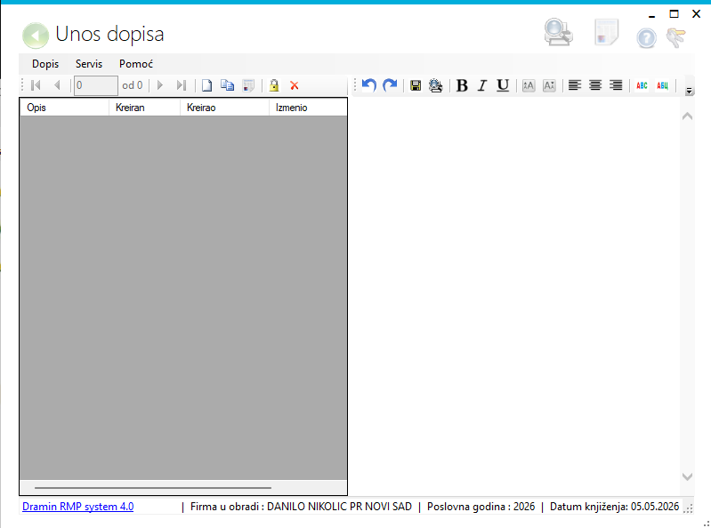Print the document with printer icon

point(435,85)
